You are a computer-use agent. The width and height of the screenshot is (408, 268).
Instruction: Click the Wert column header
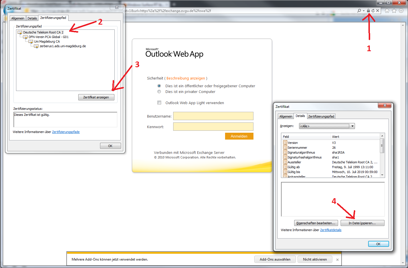click(355, 137)
